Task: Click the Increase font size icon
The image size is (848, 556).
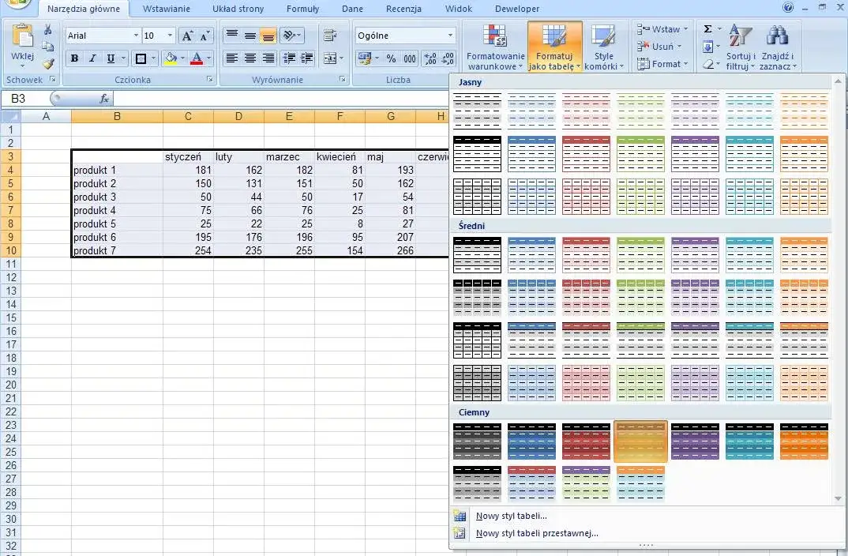Action: click(187, 36)
